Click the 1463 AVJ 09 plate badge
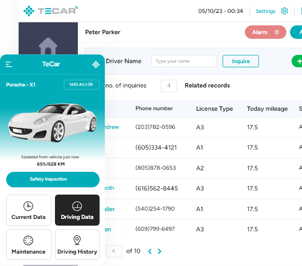Screen dimensions: 302x266 81,84
